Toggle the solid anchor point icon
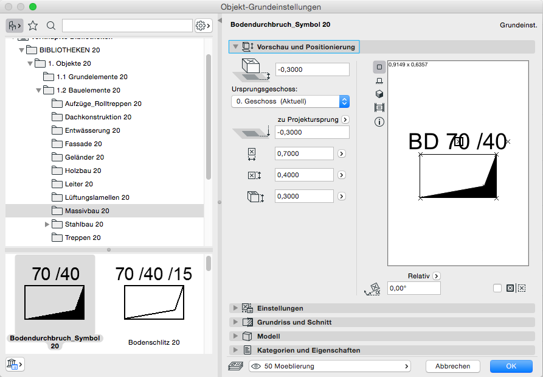The image size is (543, 377). (510, 288)
